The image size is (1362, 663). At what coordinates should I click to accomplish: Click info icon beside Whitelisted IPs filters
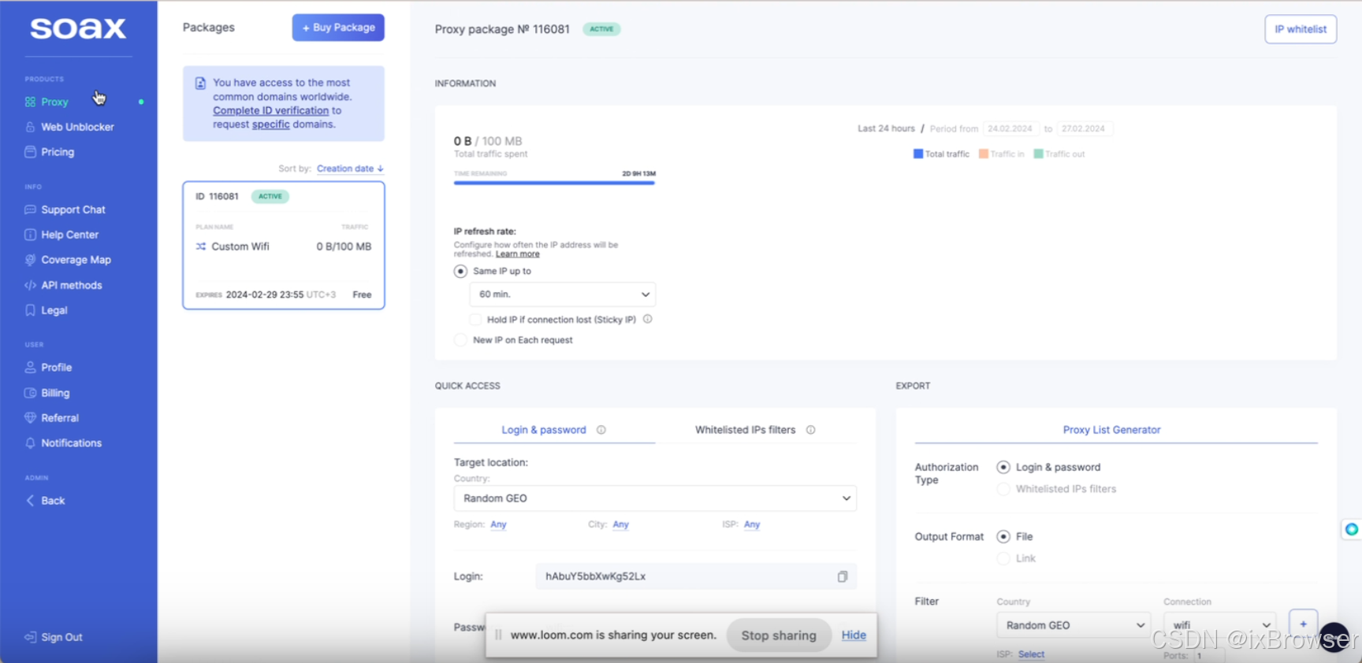tap(810, 430)
